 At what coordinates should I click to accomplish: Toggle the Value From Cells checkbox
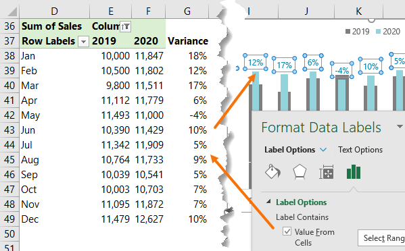coord(287,231)
